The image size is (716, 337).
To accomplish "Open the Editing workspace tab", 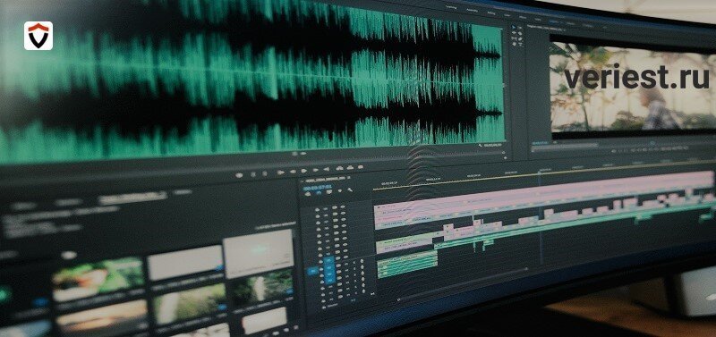I will [490, 13].
